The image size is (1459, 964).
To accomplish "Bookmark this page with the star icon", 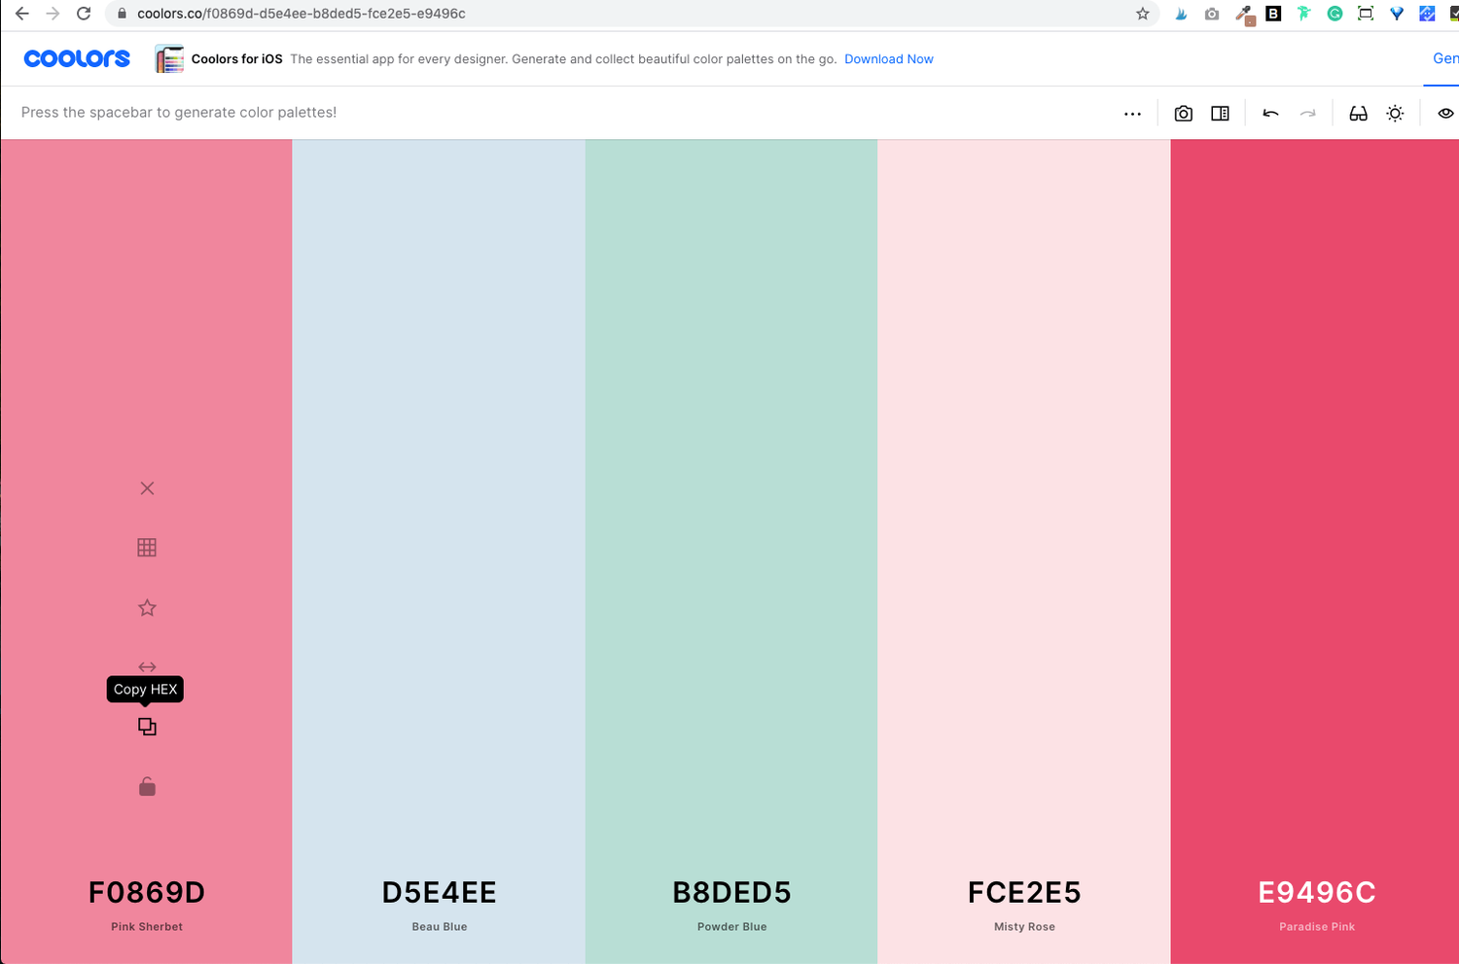I will point(1143,14).
